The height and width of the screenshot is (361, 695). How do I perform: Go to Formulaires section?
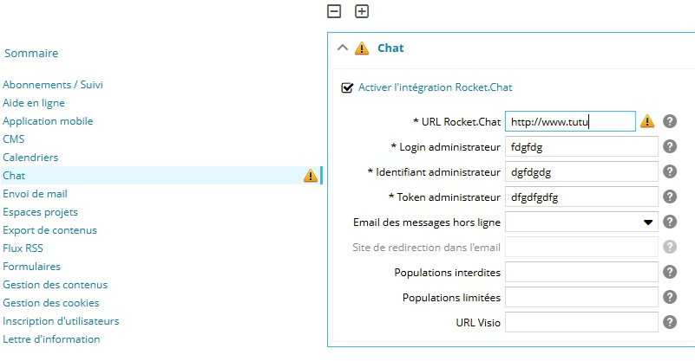(x=31, y=267)
